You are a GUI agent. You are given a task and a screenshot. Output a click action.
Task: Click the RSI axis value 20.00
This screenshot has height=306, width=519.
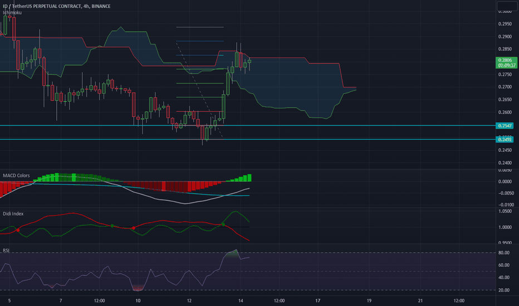click(504, 290)
